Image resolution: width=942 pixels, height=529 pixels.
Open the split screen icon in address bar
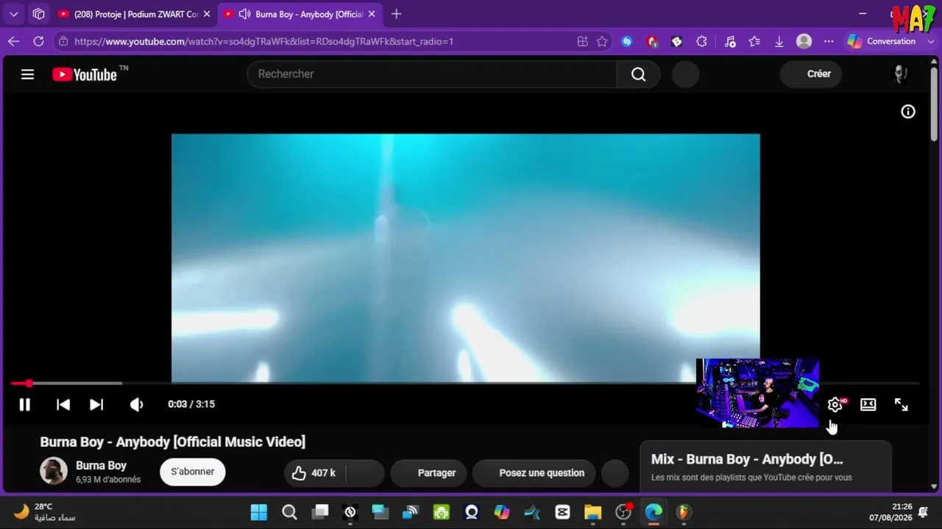tap(583, 42)
